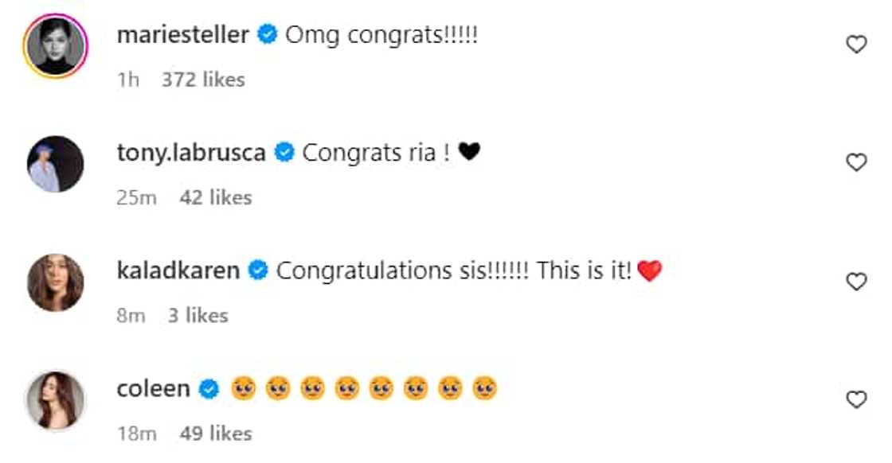The width and height of the screenshot is (892, 463).
Task: Tap the heart beside kaladkaren's comment
Action: [855, 282]
